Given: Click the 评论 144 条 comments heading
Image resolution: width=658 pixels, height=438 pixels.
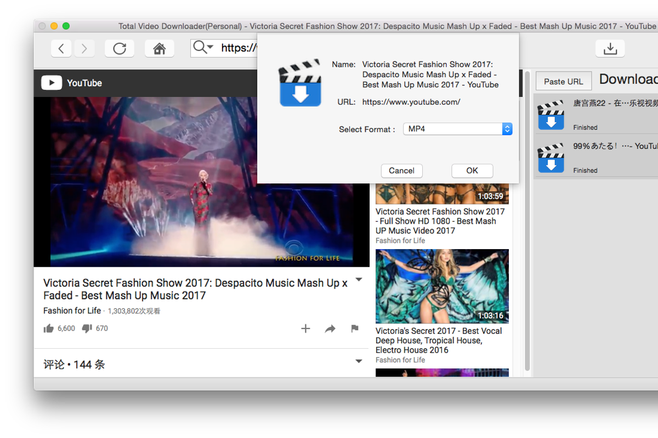Looking at the screenshot, I should [x=74, y=365].
